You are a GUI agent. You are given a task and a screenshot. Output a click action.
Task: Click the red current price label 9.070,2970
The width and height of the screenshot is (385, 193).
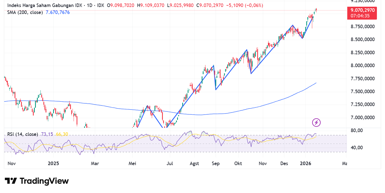coord(362,11)
